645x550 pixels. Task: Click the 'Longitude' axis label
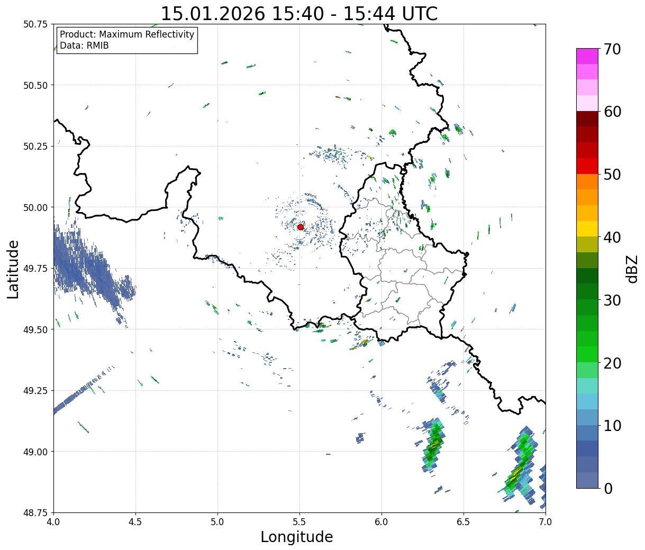pyautogui.click(x=297, y=537)
